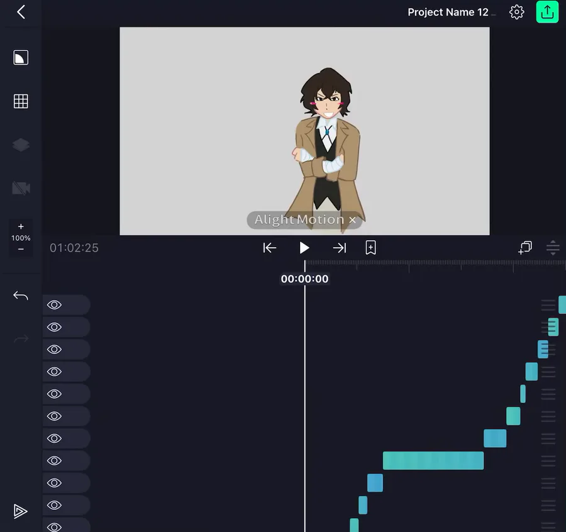Redo the last undone action
This screenshot has width=566, height=532.
(21, 338)
